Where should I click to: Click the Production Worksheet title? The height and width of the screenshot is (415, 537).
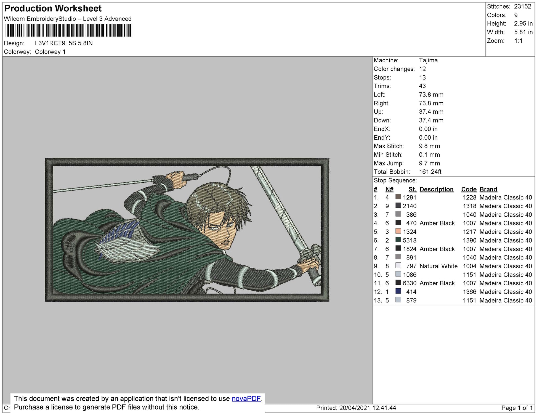click(x=53, y=8)
